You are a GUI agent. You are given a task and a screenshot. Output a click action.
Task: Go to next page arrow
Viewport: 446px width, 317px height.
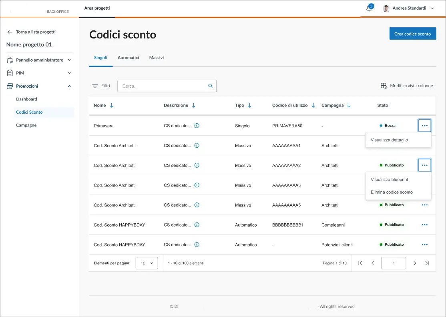click(415, 263)
